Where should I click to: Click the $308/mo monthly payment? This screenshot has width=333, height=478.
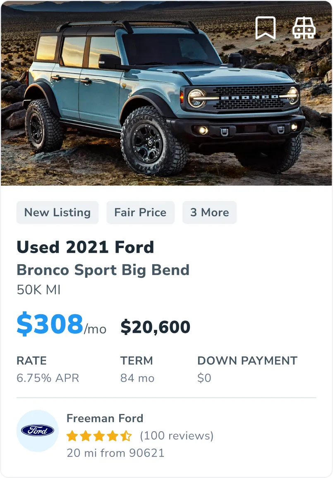pos(61,325)
